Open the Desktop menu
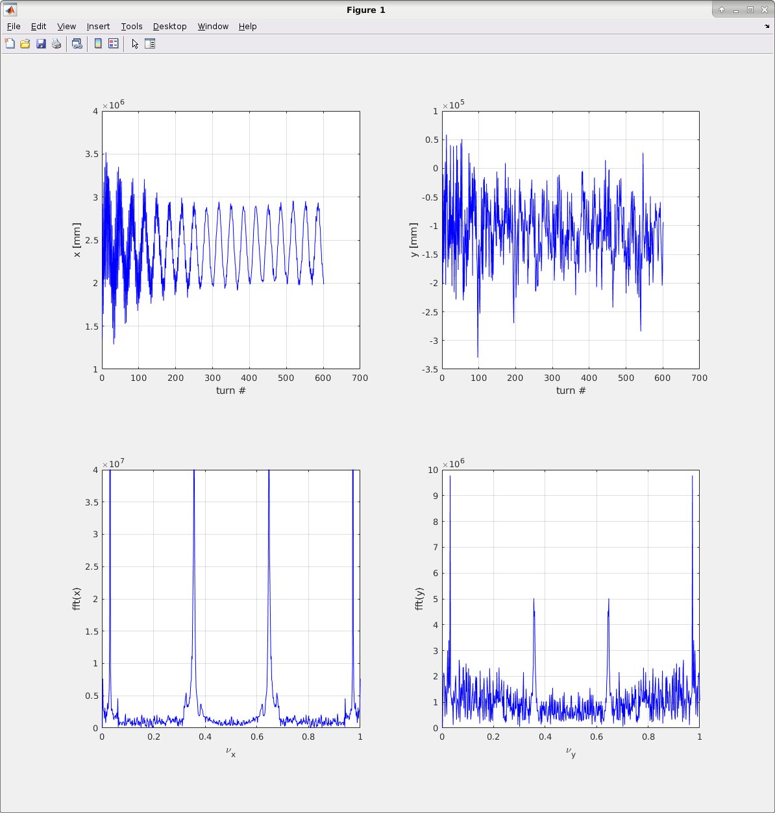The height and width of the screenshot is (813, 775). coord(169,27)
